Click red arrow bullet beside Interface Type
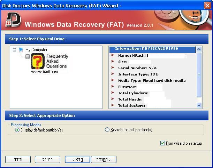The width and height of the screenshot is (213, 168). click(113, 74)
